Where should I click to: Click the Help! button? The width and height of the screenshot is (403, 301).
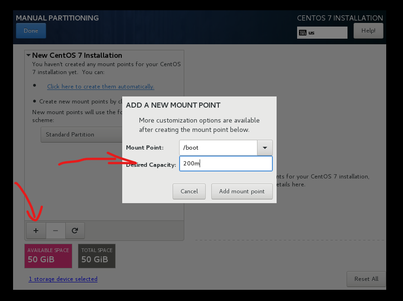[x=368, y=31]
